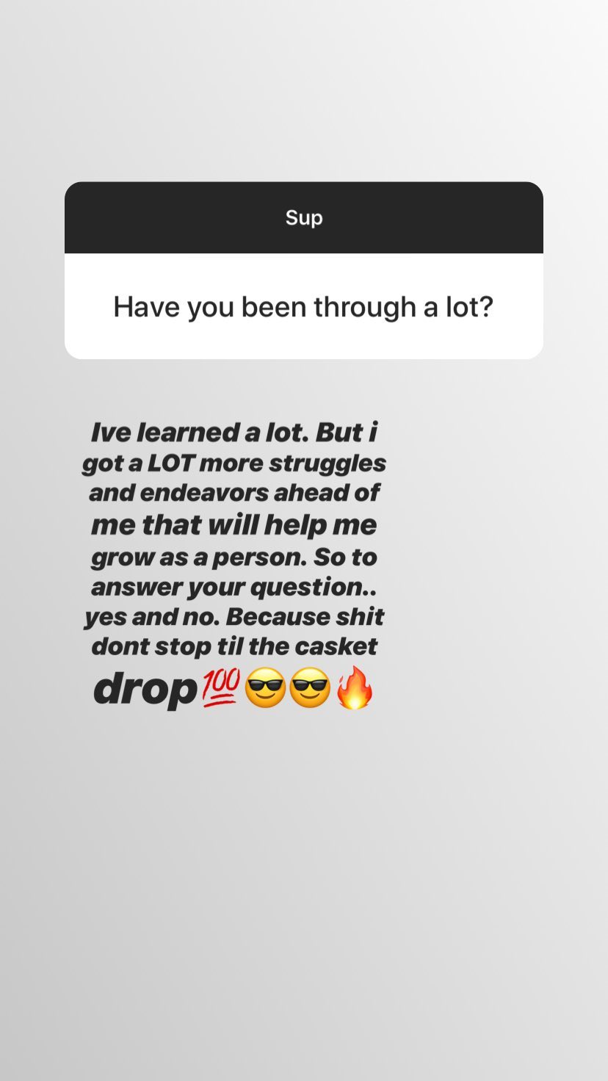Tap the line 'answer your question..'
This screenshot has width=608, height=1081.
click(x=234, y=587)
